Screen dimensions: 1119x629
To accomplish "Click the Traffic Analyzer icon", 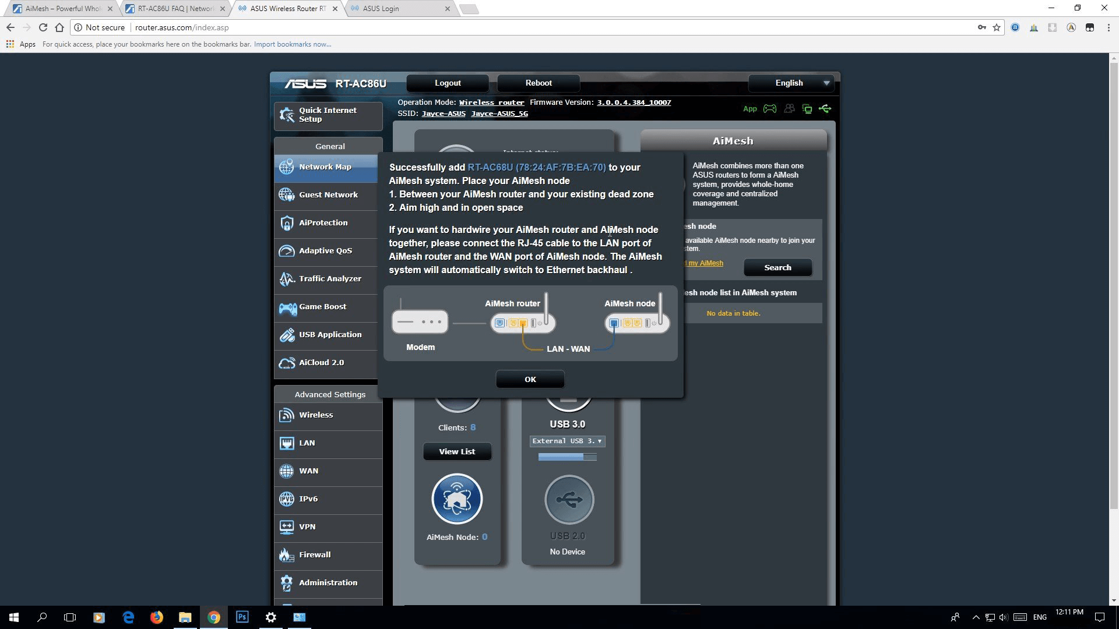I will (286, 279).
